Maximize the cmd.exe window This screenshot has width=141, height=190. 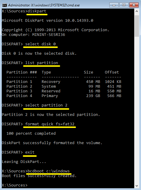pos(124,5)
